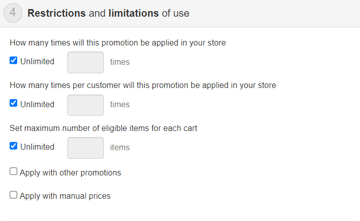The width and height of the screenshot is (360, 221).
Task: Click the per customer promotion question text
Action: [x=143, y=85]
